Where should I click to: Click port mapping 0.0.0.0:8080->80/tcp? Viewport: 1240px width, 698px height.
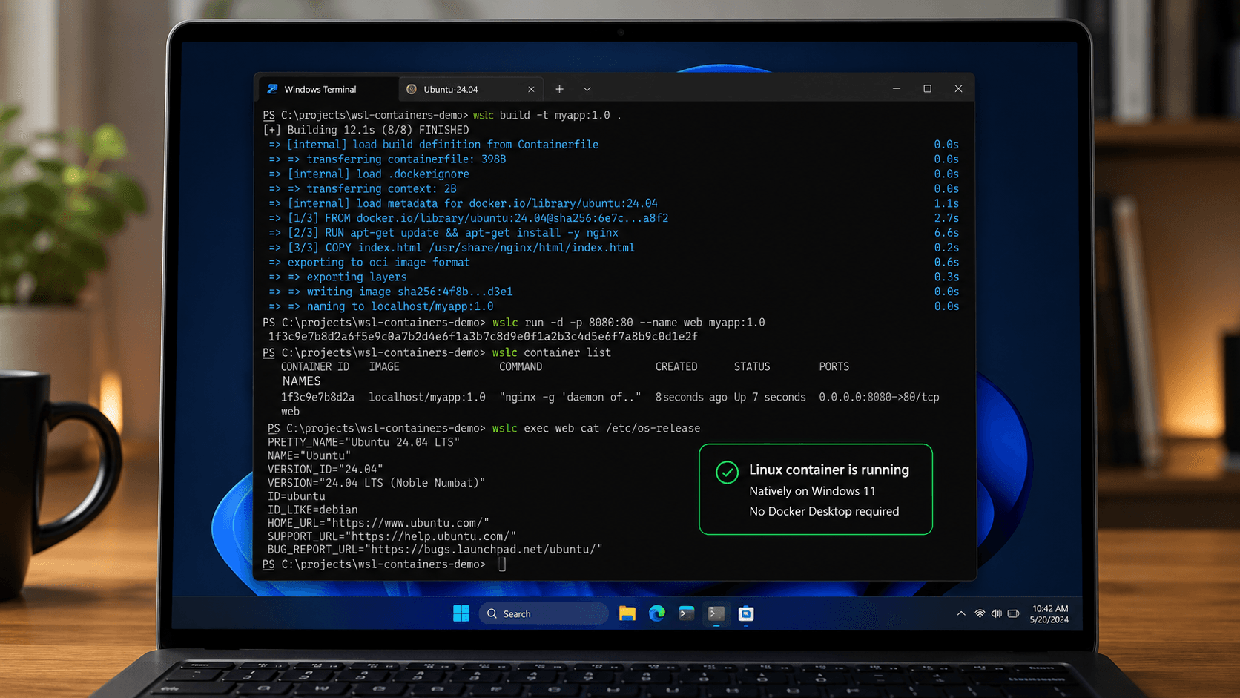(879, 398)
